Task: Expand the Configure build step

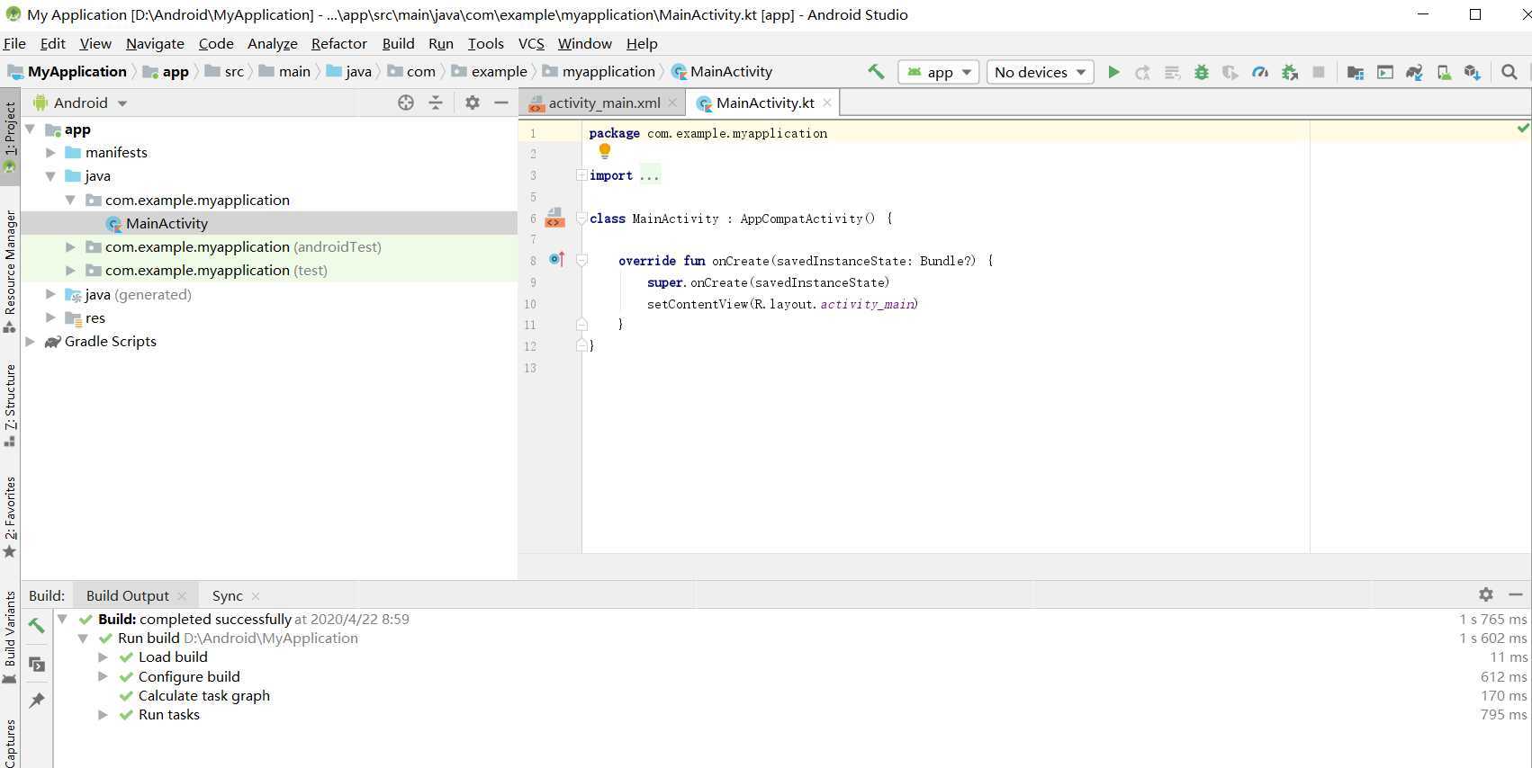Action: [x=103, y=676]
